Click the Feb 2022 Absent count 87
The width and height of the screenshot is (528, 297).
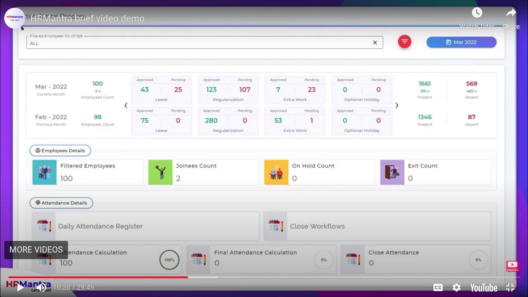[472, 117]
